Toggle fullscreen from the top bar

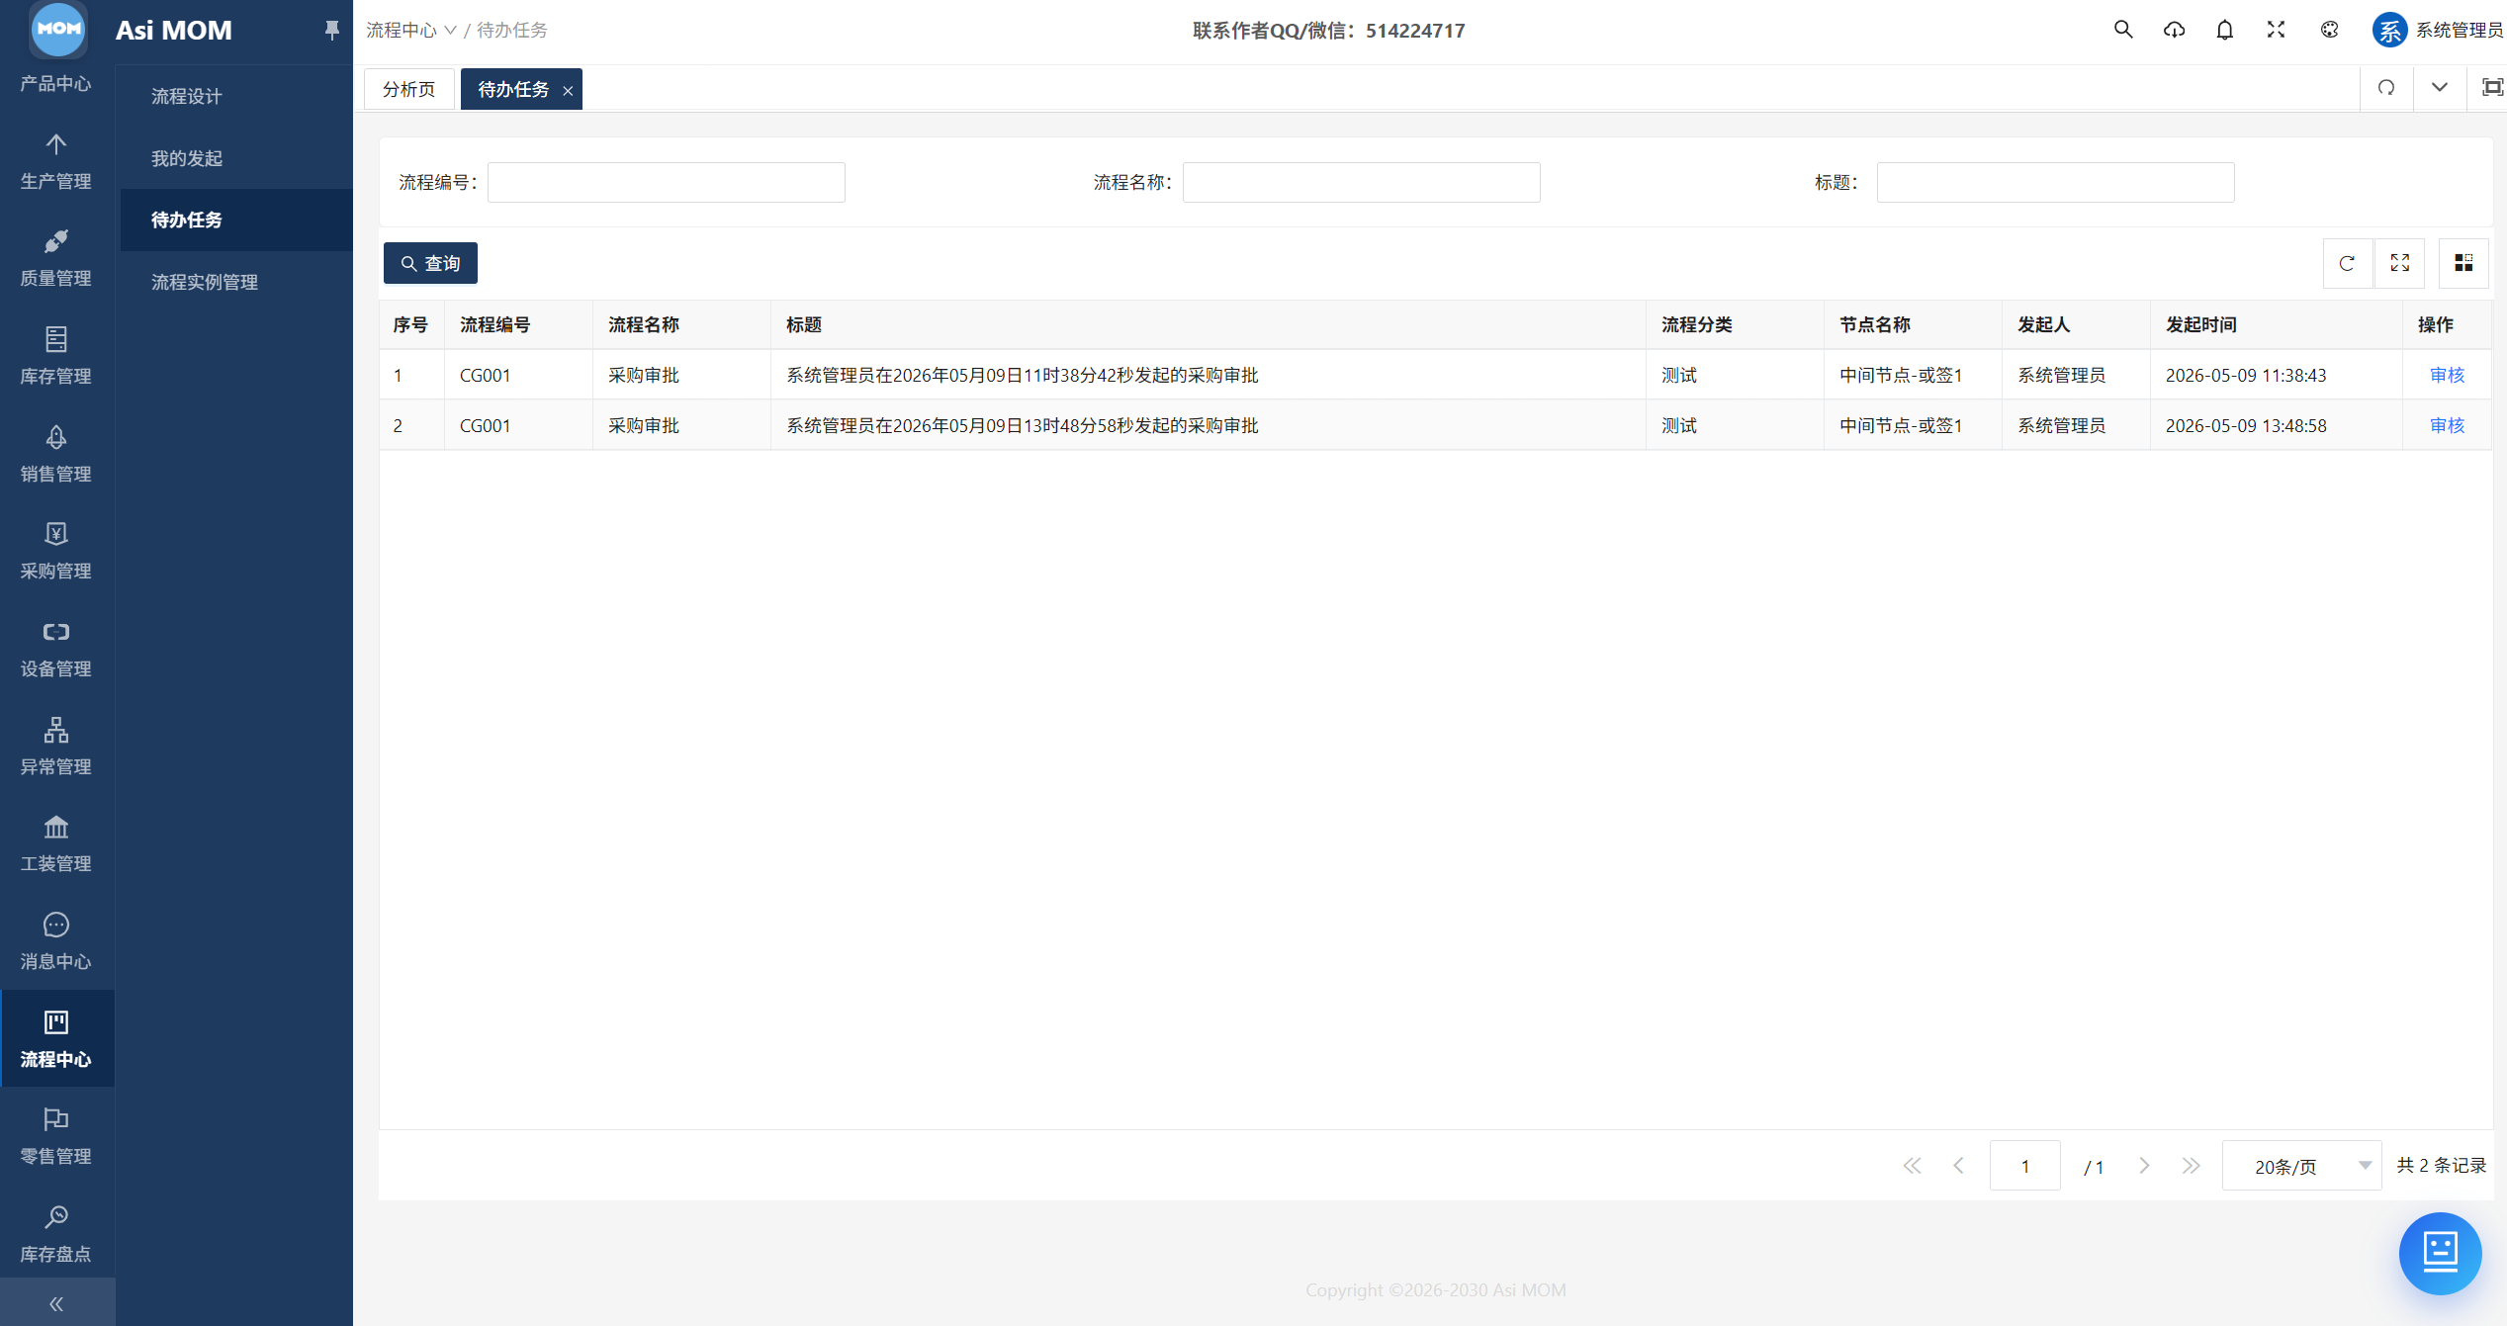2277,30
